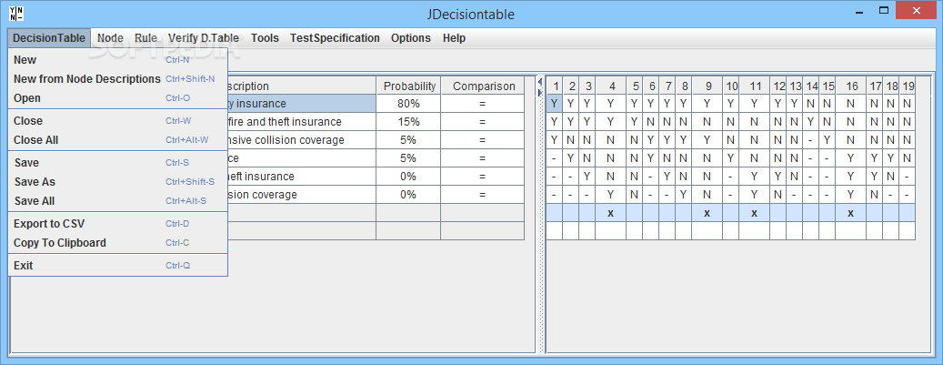Click rule column header 11
Image resolution: width=943 pixels, height=365 pixels.
[755, 86]
